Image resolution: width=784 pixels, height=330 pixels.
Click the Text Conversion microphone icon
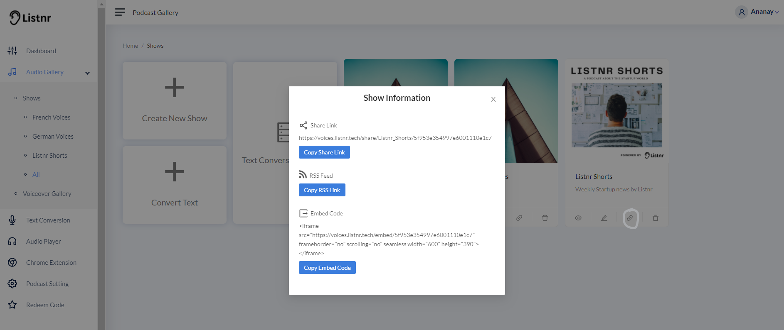(12, 220)
